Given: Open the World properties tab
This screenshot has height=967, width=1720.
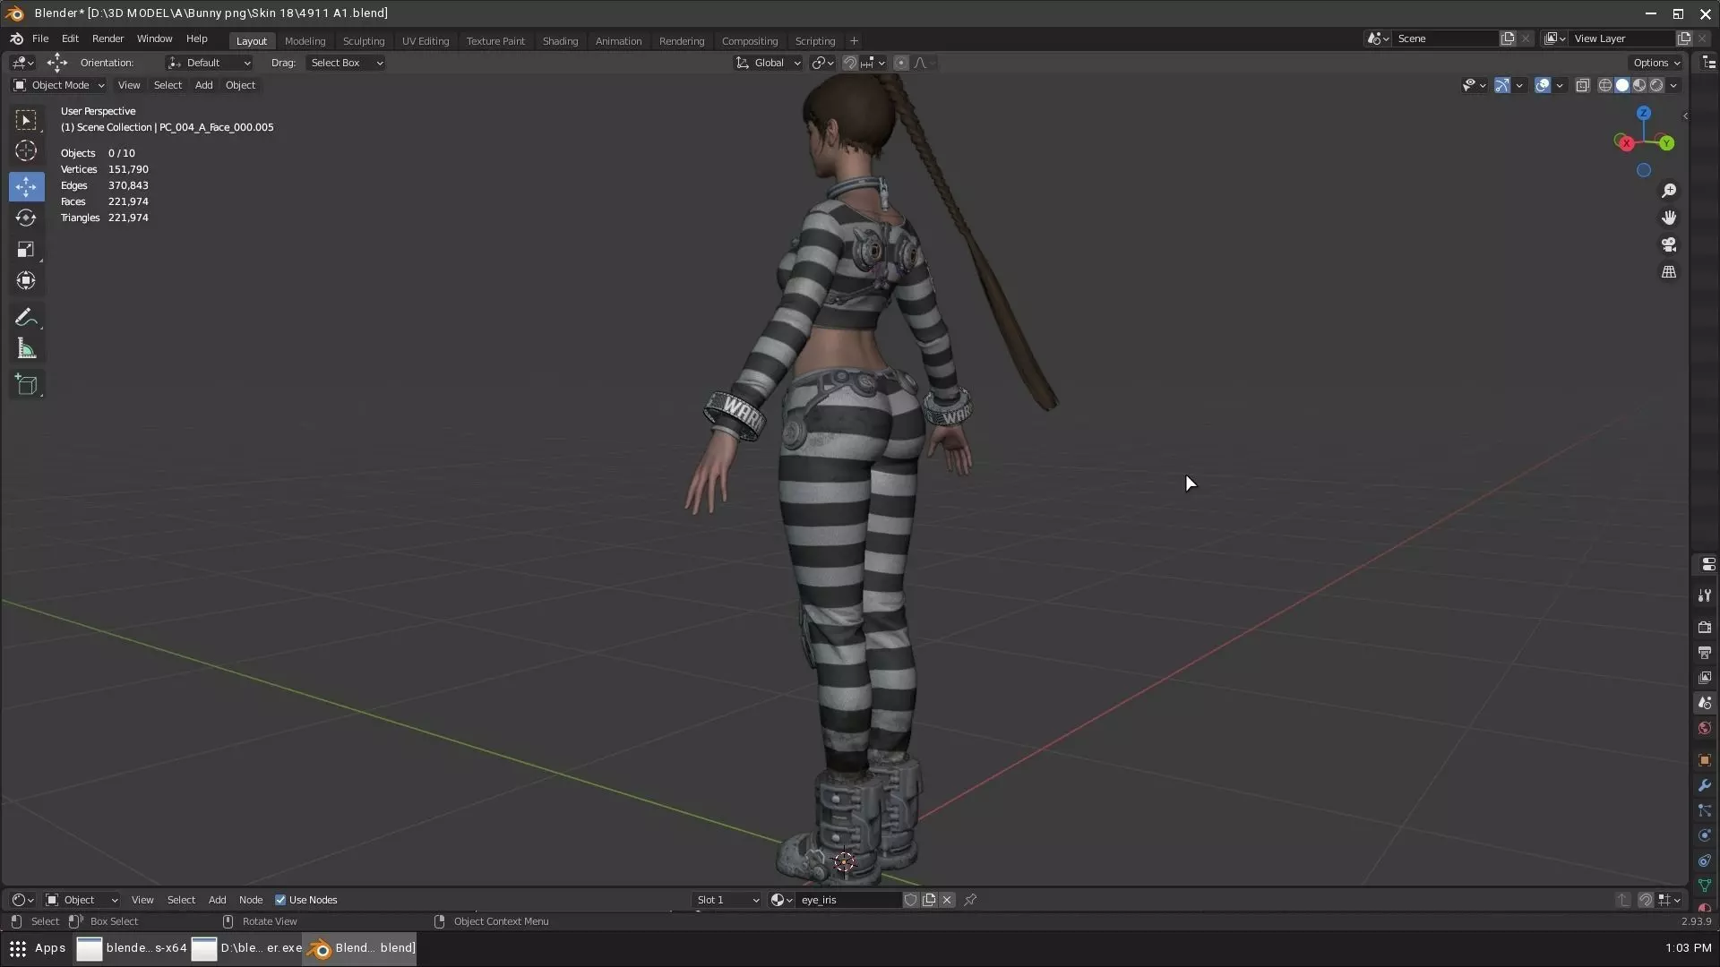Looking at the screenshot, I should pos(1705,728).
